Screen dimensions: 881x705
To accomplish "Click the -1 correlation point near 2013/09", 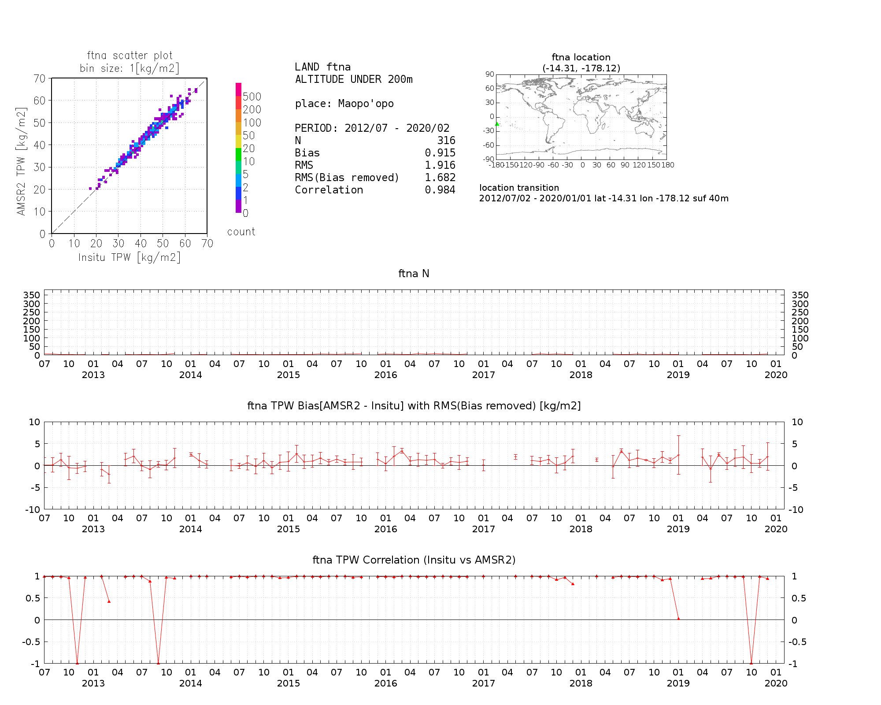I will [x=158, y=663].
